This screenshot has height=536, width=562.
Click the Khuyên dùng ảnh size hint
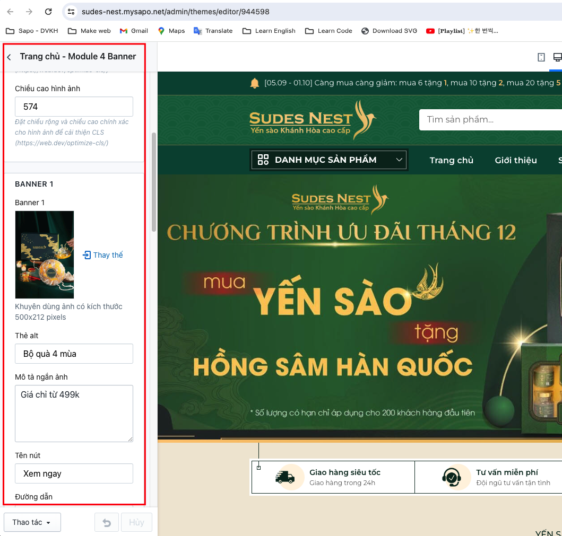(68, 312)
